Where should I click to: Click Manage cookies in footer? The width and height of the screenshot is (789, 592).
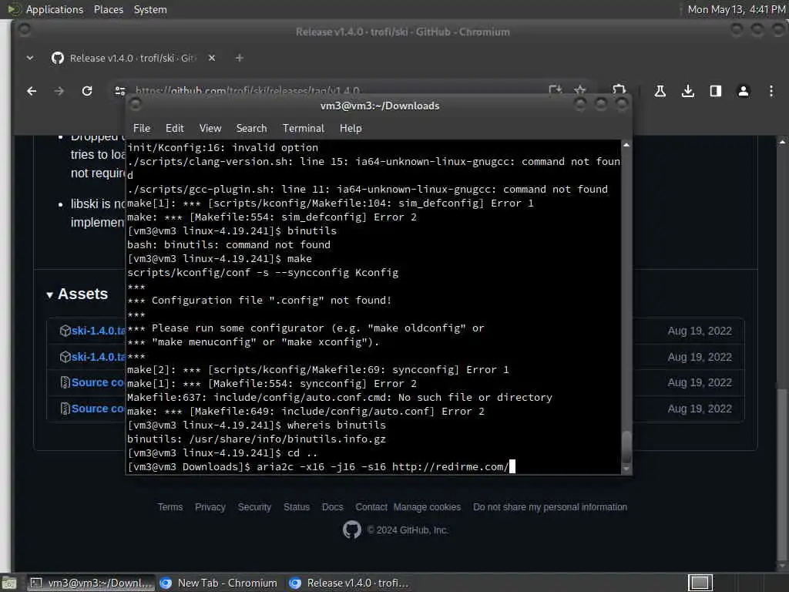point(427,507)
